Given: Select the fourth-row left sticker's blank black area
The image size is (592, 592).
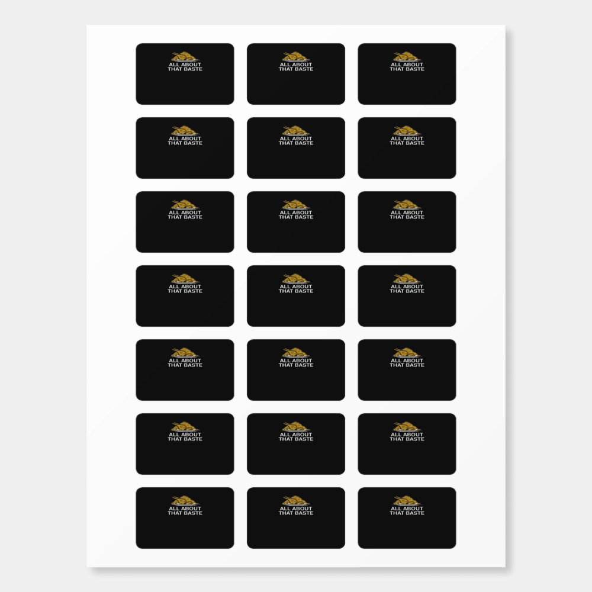Looking at the screenshot, I should coord(185,311).
